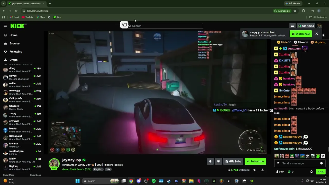Open CallUpJefe channel in sidebar

point(22,100)
